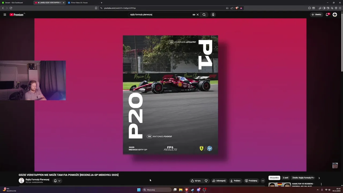This screenshot has width=343, height=193.
Task: Open File Explorer from the taskbar
Action: point(181,190)
